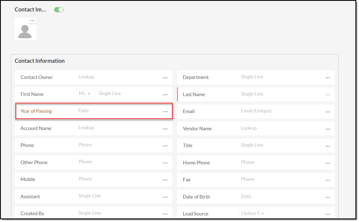Image resolution: width=359 pixels, height=222 pixels.
Task: Open more options for Home Phone field
Action: (x=328, y=163)
